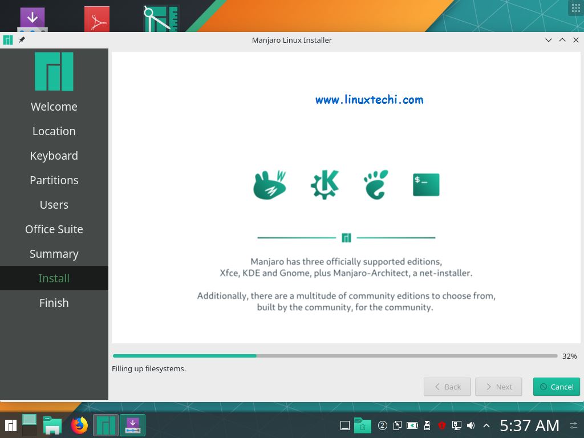Click the GNOME foot icon on the slide
Viewport: 584px width, 438px height.
tap(375, 184)
